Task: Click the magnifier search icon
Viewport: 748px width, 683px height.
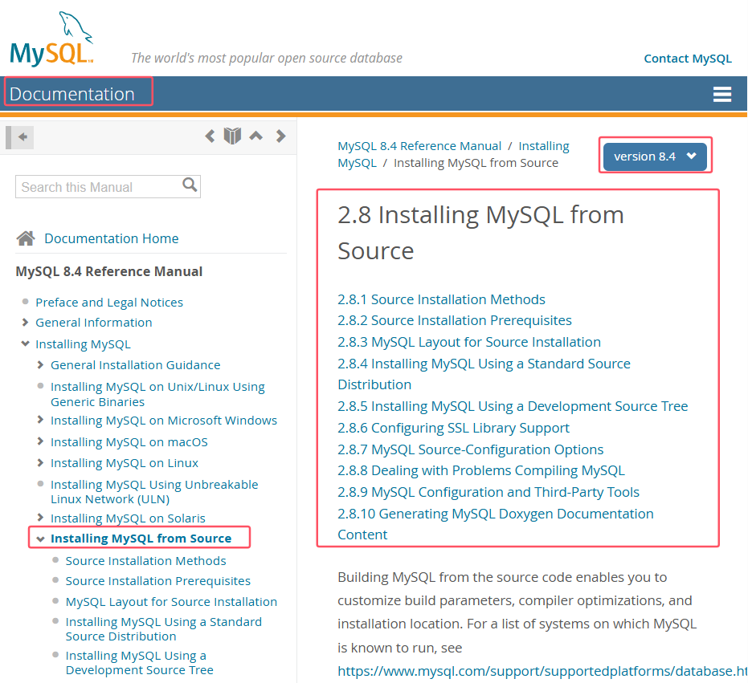Action: point(190,185)
